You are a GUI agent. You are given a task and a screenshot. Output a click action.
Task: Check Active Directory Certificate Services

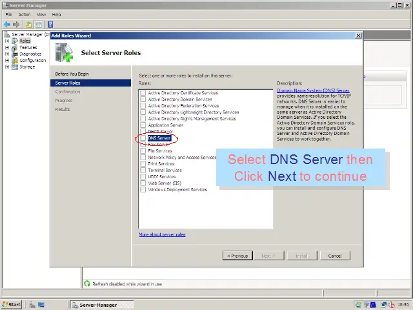pos(143,93)
